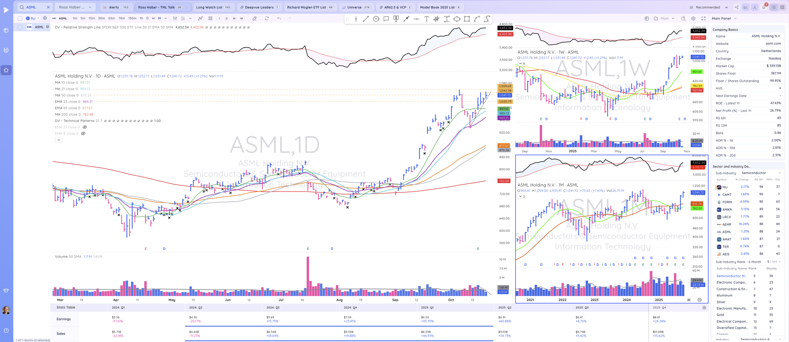The width and height of the screenshot is (789, 342).
Task: Show the hidden EMA 21 indicator
Action: (85, 127)
